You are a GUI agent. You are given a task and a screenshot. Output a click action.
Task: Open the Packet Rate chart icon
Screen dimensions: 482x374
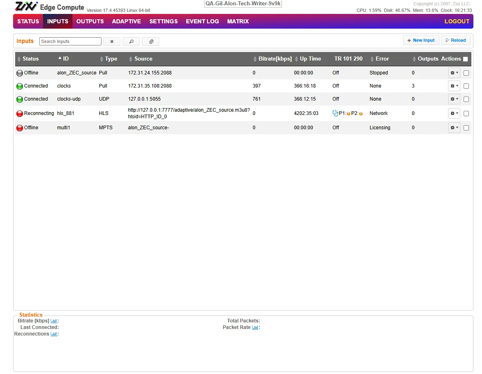click(255, 328)
